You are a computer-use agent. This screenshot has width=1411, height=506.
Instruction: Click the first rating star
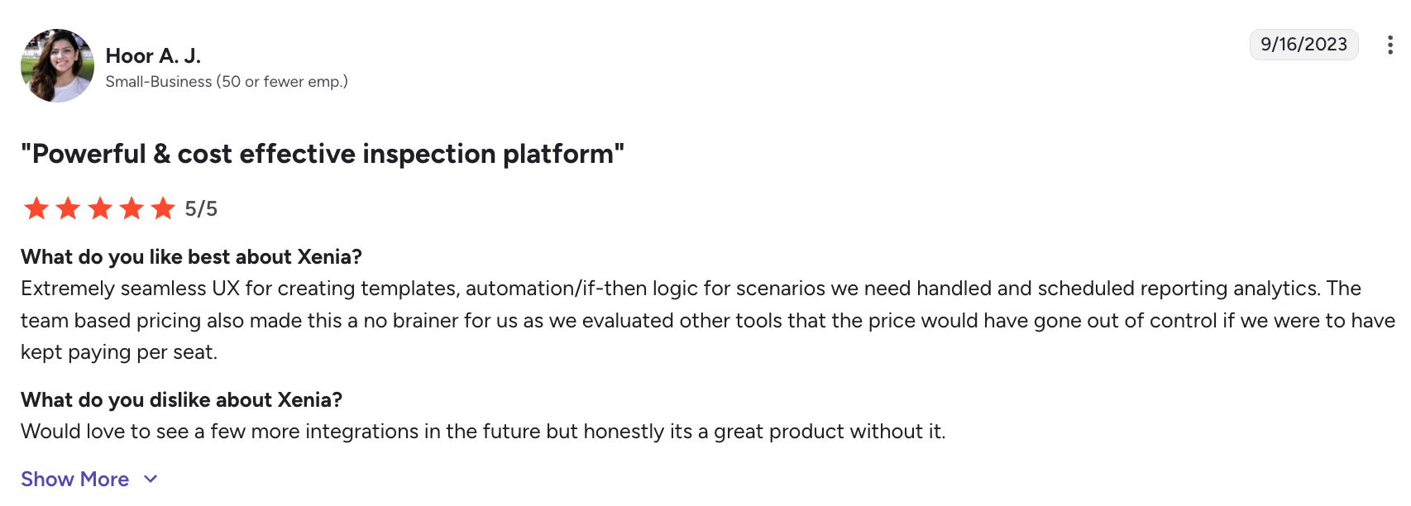tap(36, 208)
